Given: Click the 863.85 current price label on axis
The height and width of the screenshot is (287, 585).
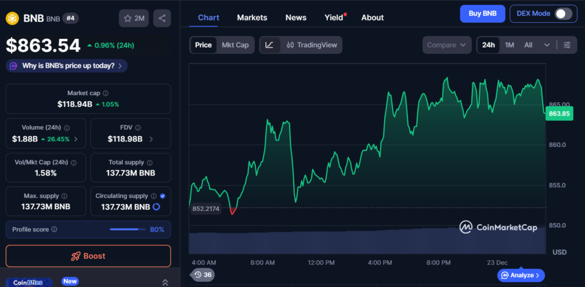Looking at the screenshot, I should (559, 113).
